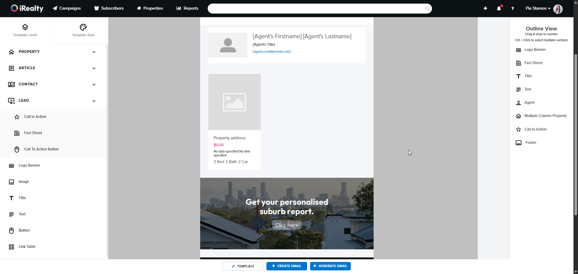Open help question mark icon
The height and width of the screenshot is (274, 578).
(512, 8)
